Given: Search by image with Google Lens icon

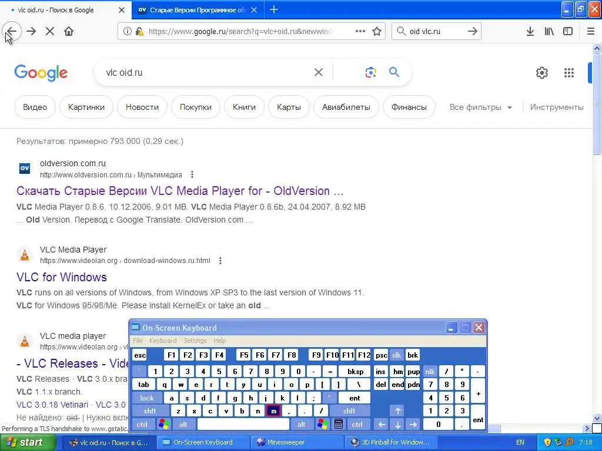Looking at the screenshot, I should coord(370,72).
